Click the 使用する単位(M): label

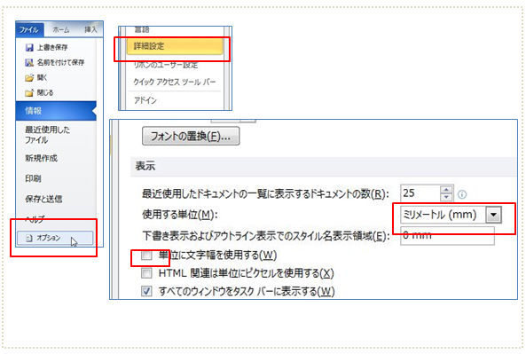click(180, 215)
